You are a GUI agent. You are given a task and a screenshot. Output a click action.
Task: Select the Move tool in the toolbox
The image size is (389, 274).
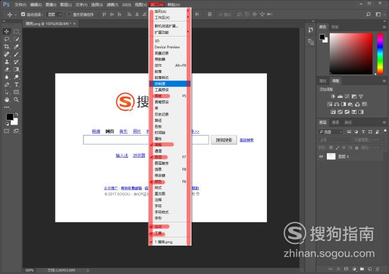coord(7,31)
